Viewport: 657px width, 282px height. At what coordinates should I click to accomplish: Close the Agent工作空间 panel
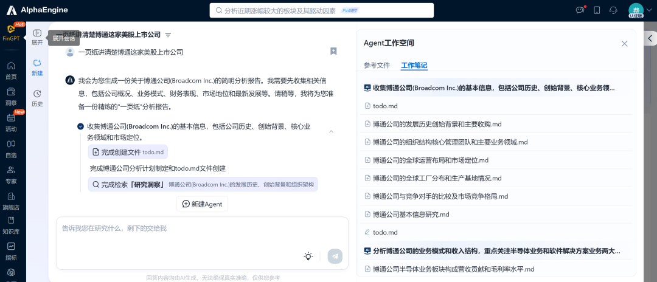pos(624,44)
